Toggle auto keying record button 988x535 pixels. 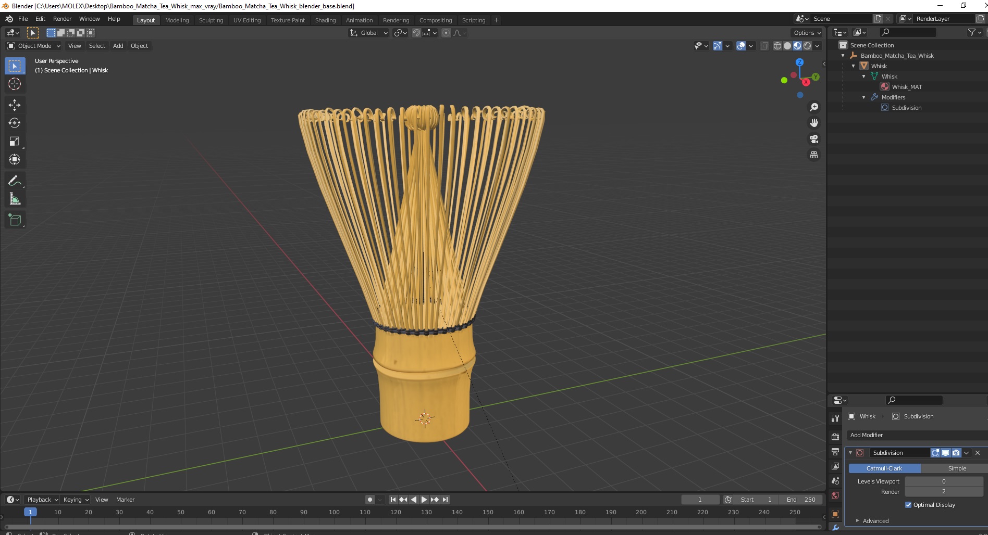[x=369, y=500]
